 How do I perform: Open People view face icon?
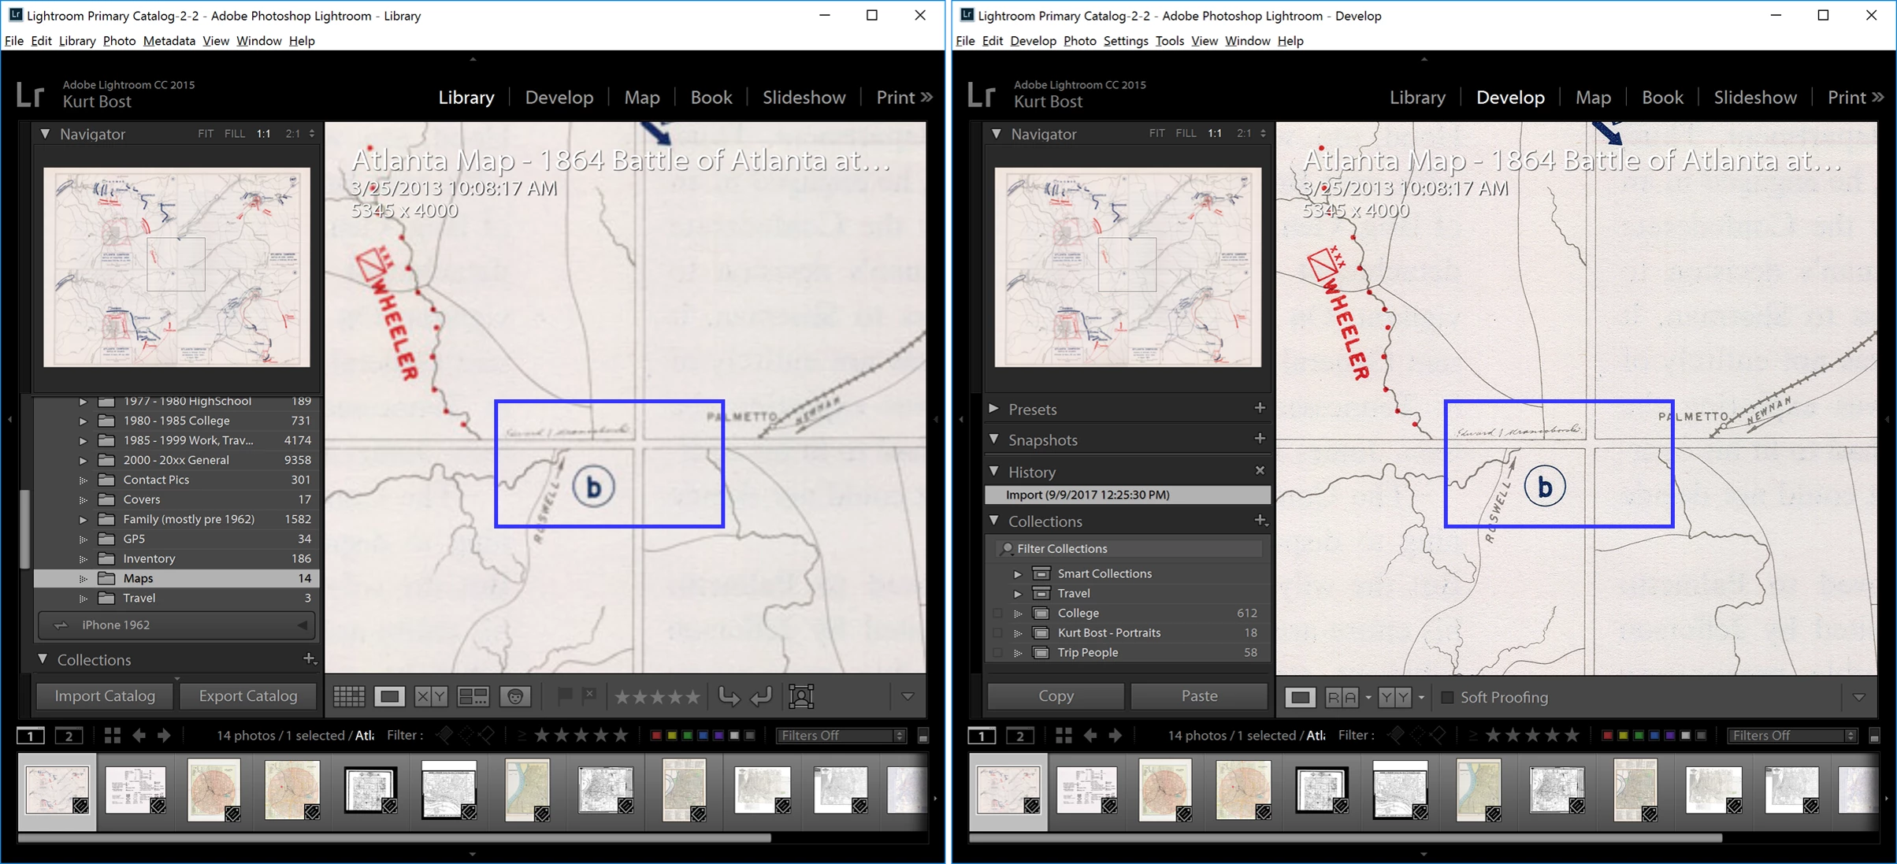[x=515, y=696]
